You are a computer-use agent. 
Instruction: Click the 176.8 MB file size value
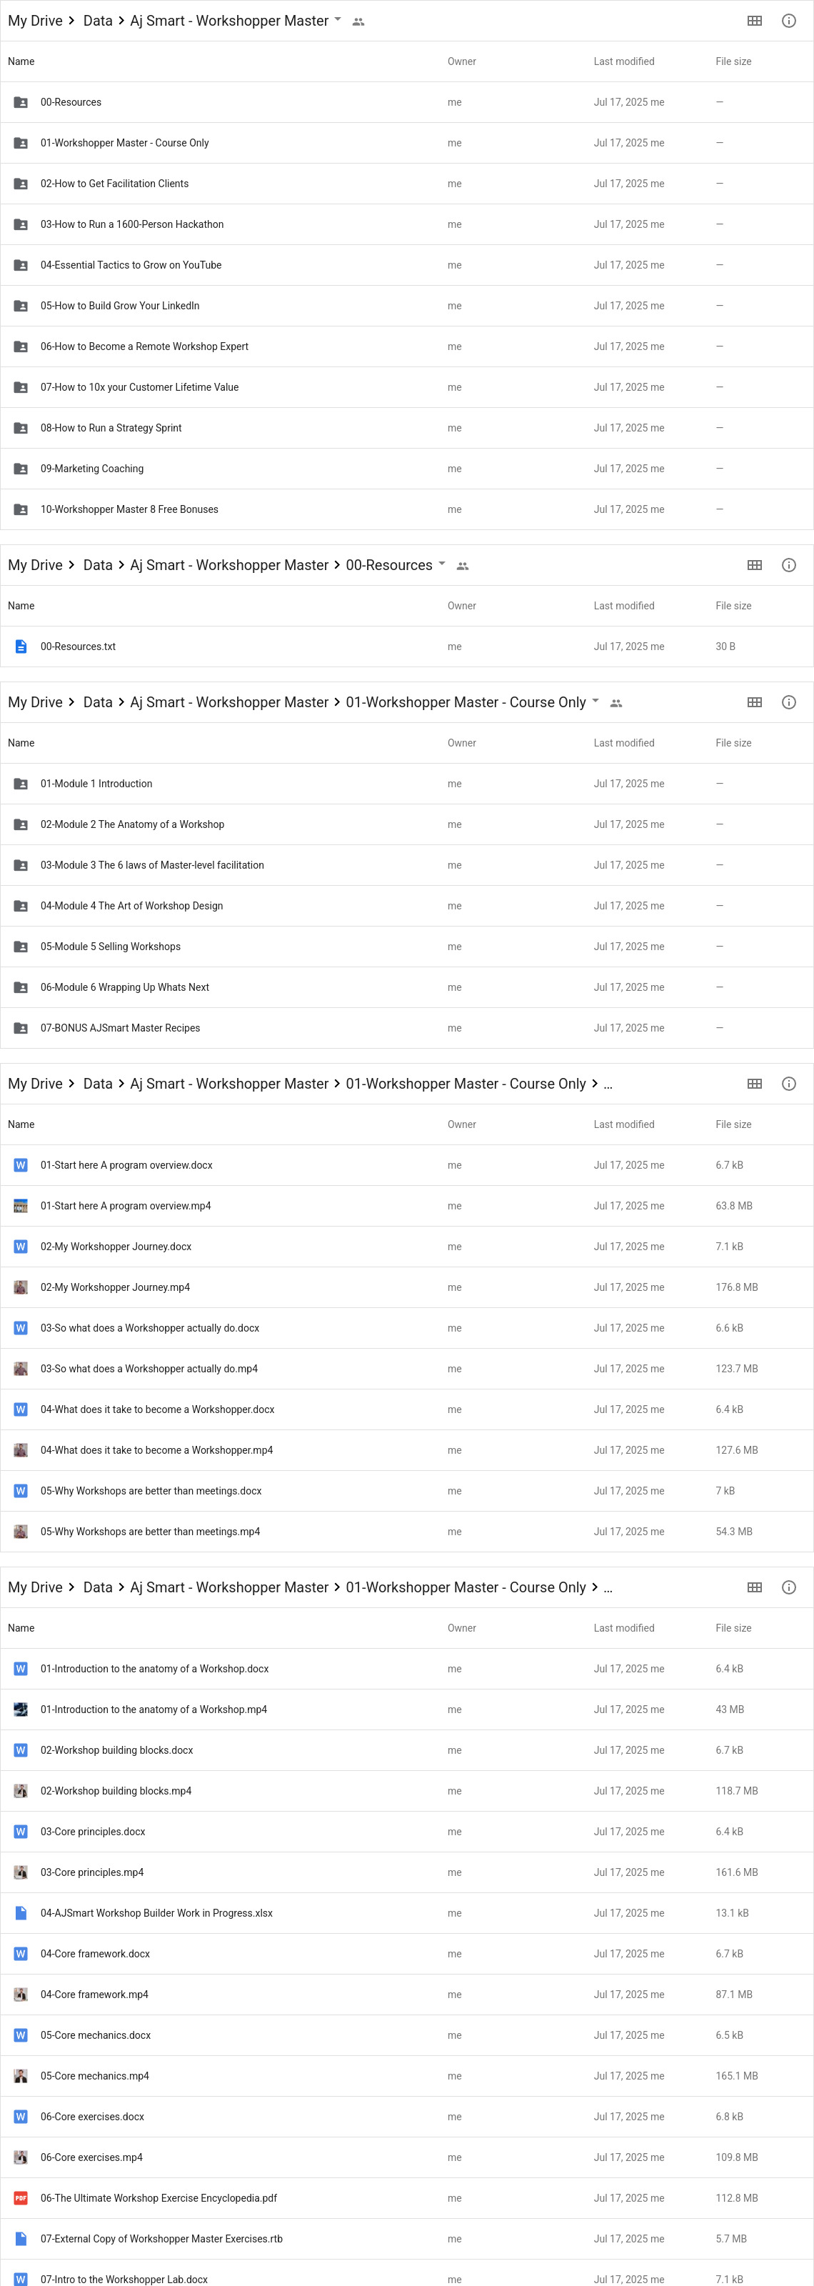[737, 1287]
